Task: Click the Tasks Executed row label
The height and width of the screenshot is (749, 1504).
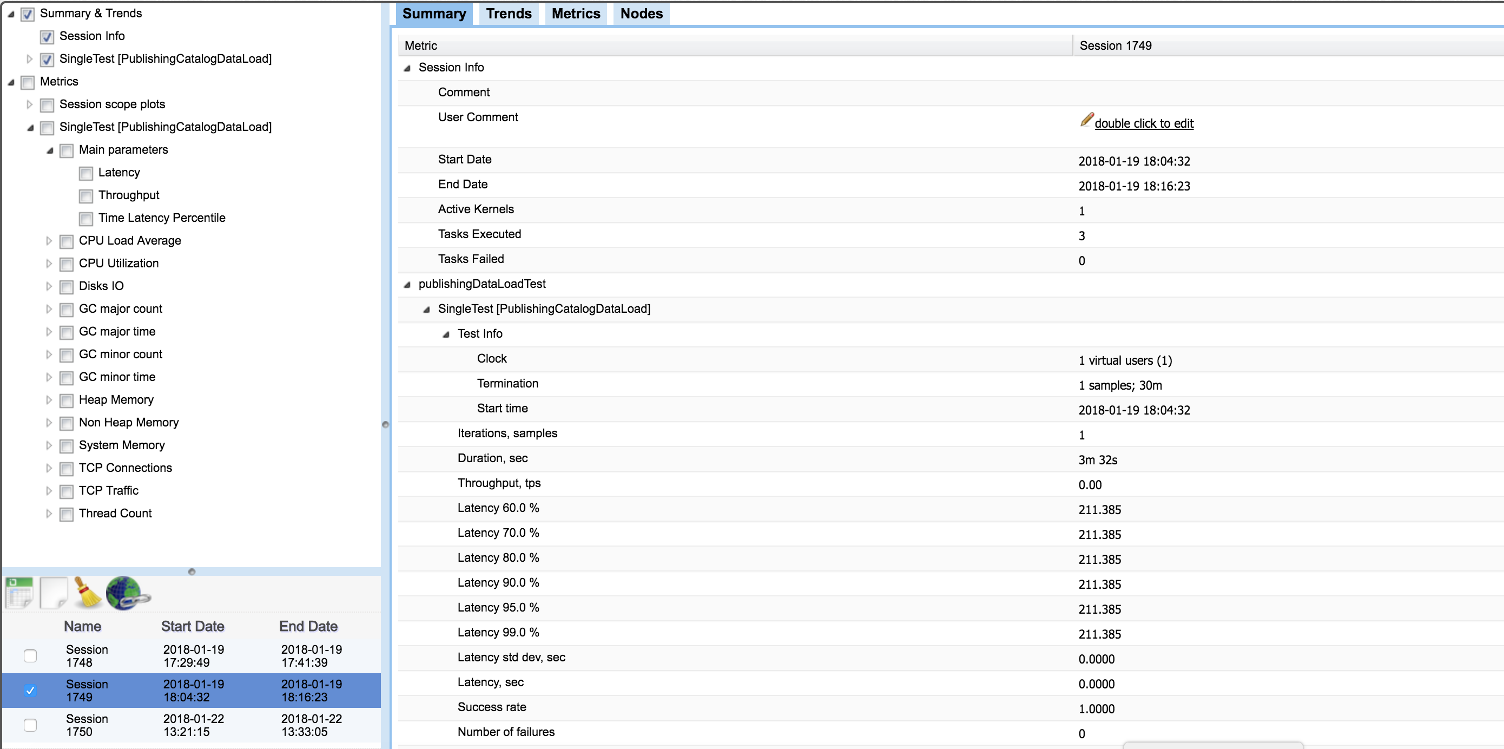Action: [479, 234]
